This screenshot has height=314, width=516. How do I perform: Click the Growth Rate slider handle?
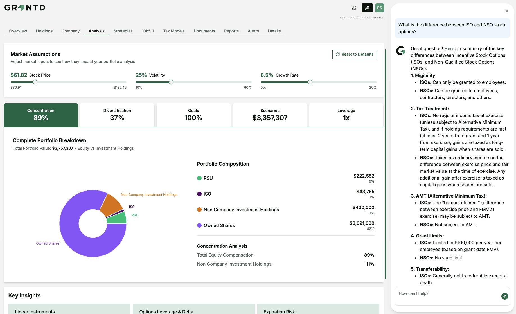point(310,82)
